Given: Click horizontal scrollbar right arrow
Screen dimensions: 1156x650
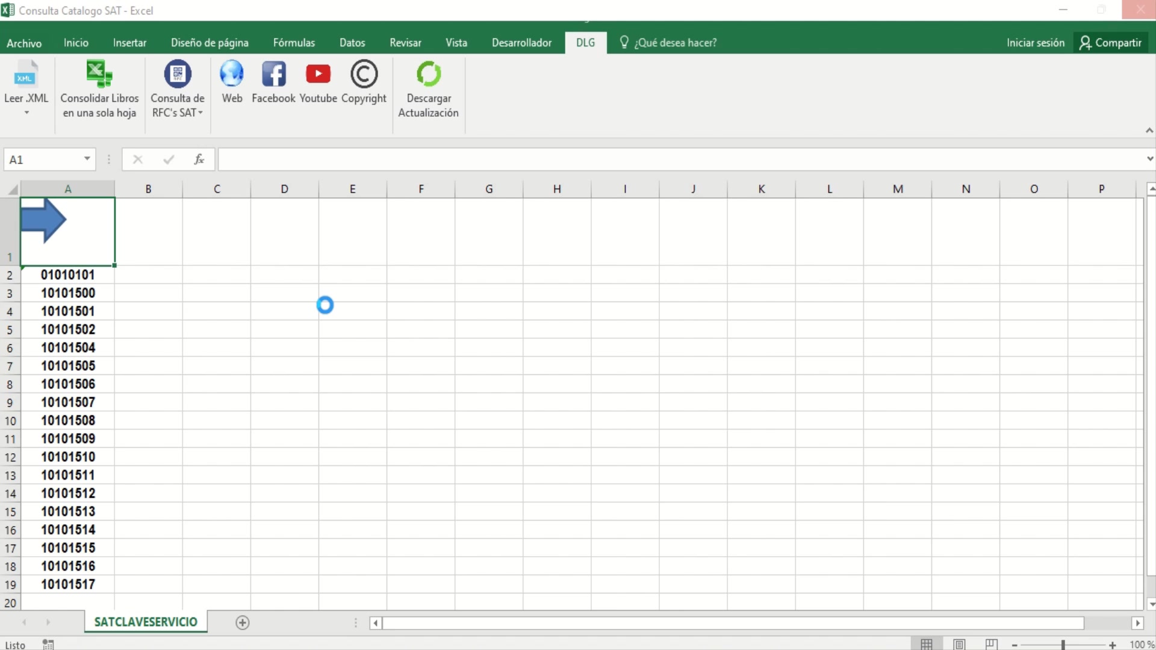Looking at the screenshot, I should click(1137, 623).
